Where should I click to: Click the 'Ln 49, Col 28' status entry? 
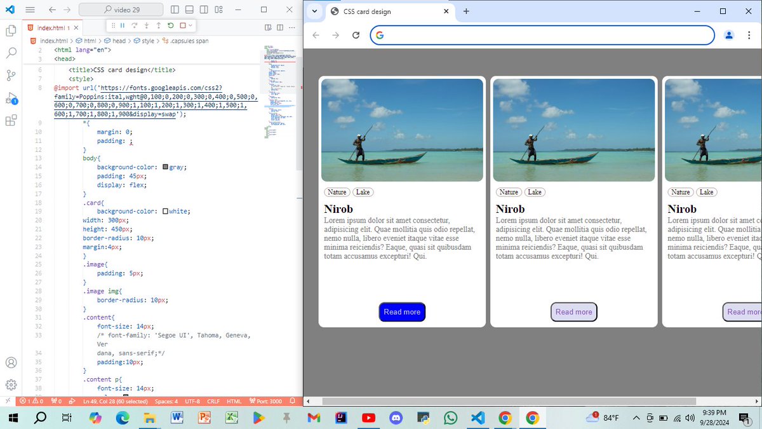tap(115, 401)
